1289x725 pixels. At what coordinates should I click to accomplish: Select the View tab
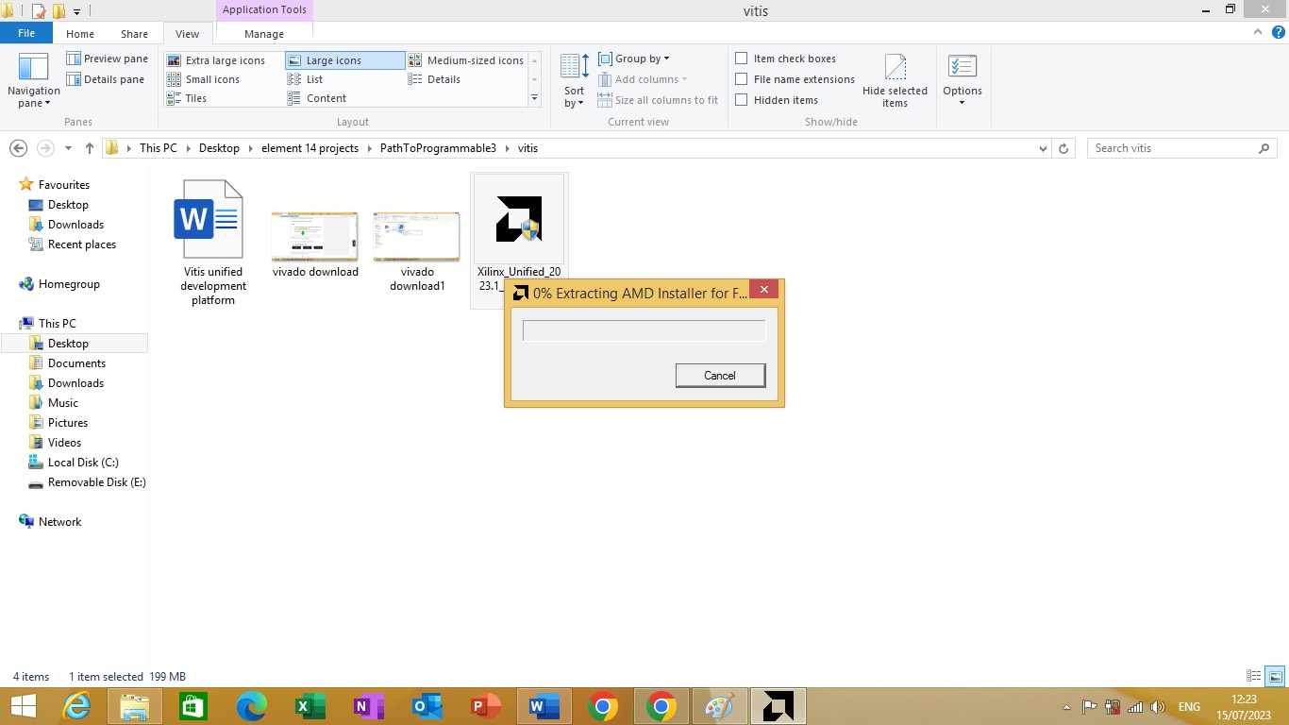click(188, 34)
